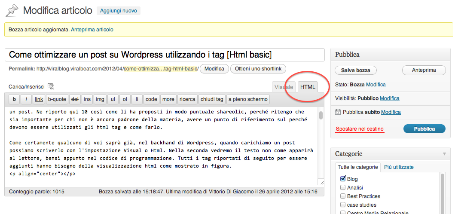Change Visibilità via its Modifica link
Viewport: 455px width, 214px height.
tap(390, 98)
